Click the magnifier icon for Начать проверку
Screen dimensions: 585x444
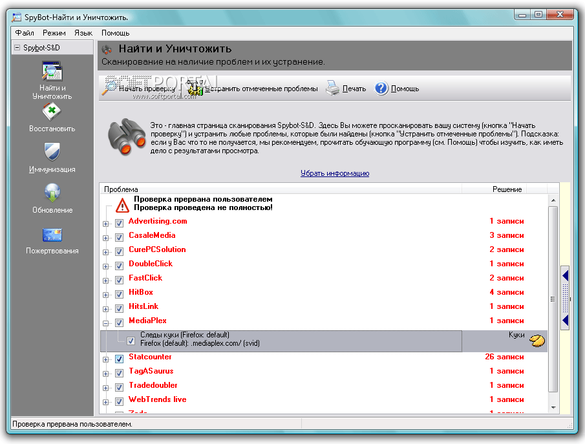click(109, 89)
